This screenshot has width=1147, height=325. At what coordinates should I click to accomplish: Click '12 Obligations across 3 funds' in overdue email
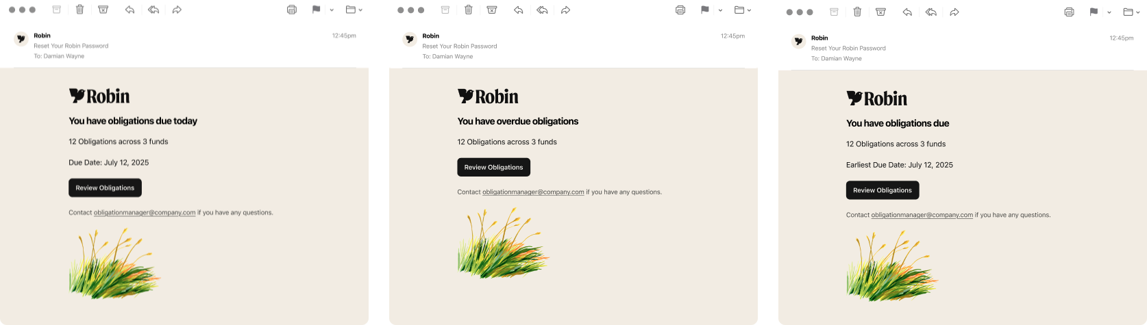507,142
